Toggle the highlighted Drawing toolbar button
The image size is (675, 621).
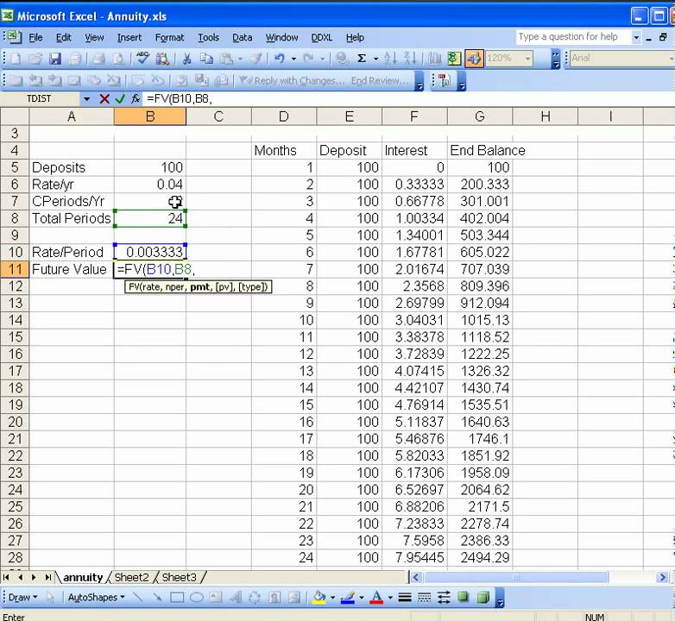pyautogui.click(x=474, y=59)
